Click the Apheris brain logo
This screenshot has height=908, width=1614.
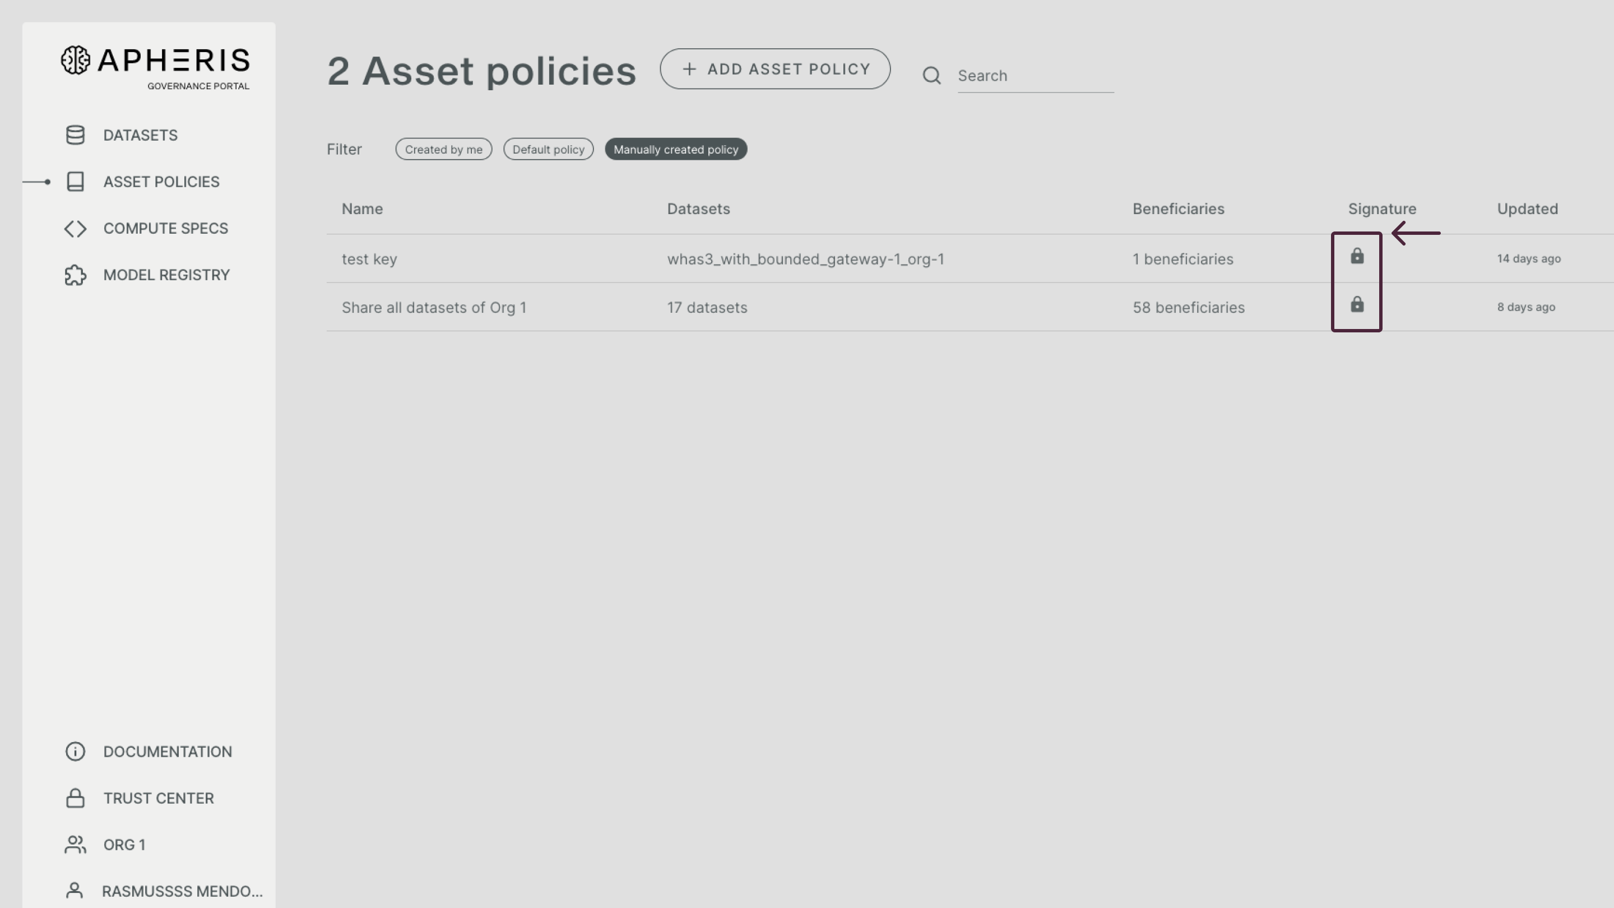point(75,61)
